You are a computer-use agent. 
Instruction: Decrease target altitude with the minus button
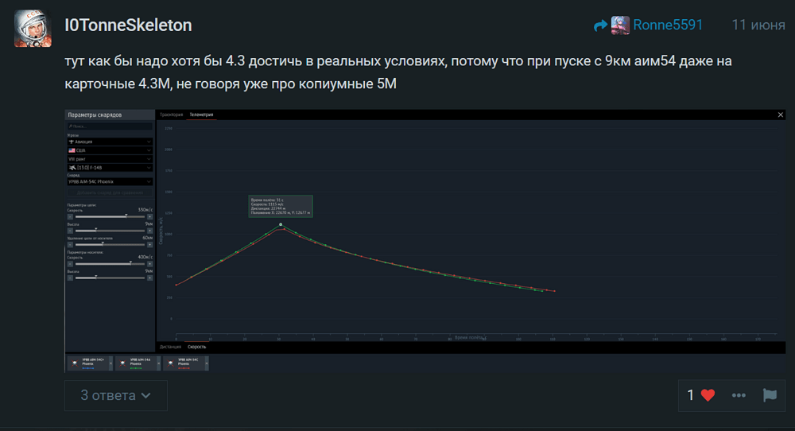pos(70,231)
